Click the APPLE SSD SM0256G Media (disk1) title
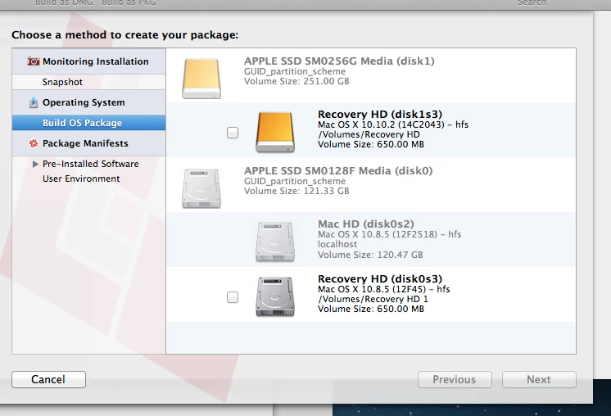Image resolution: width=611 pixels, height=416 pixels. coord(339,61)
